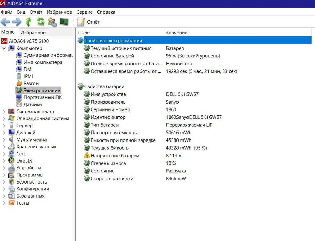This screenshot has width=315, height=241.
Task: Open the Вид menu
Action: pyautogui.click(x=21, y=12)
